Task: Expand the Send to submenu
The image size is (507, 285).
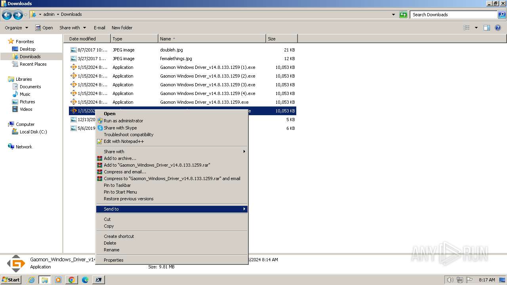Action: 172,209
